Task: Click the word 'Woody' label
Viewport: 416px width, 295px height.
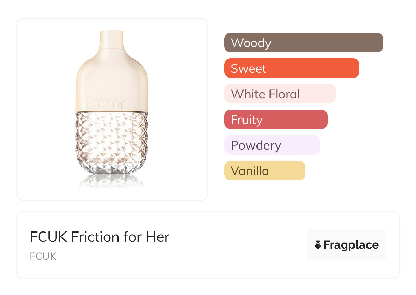Action: (251, 43)
